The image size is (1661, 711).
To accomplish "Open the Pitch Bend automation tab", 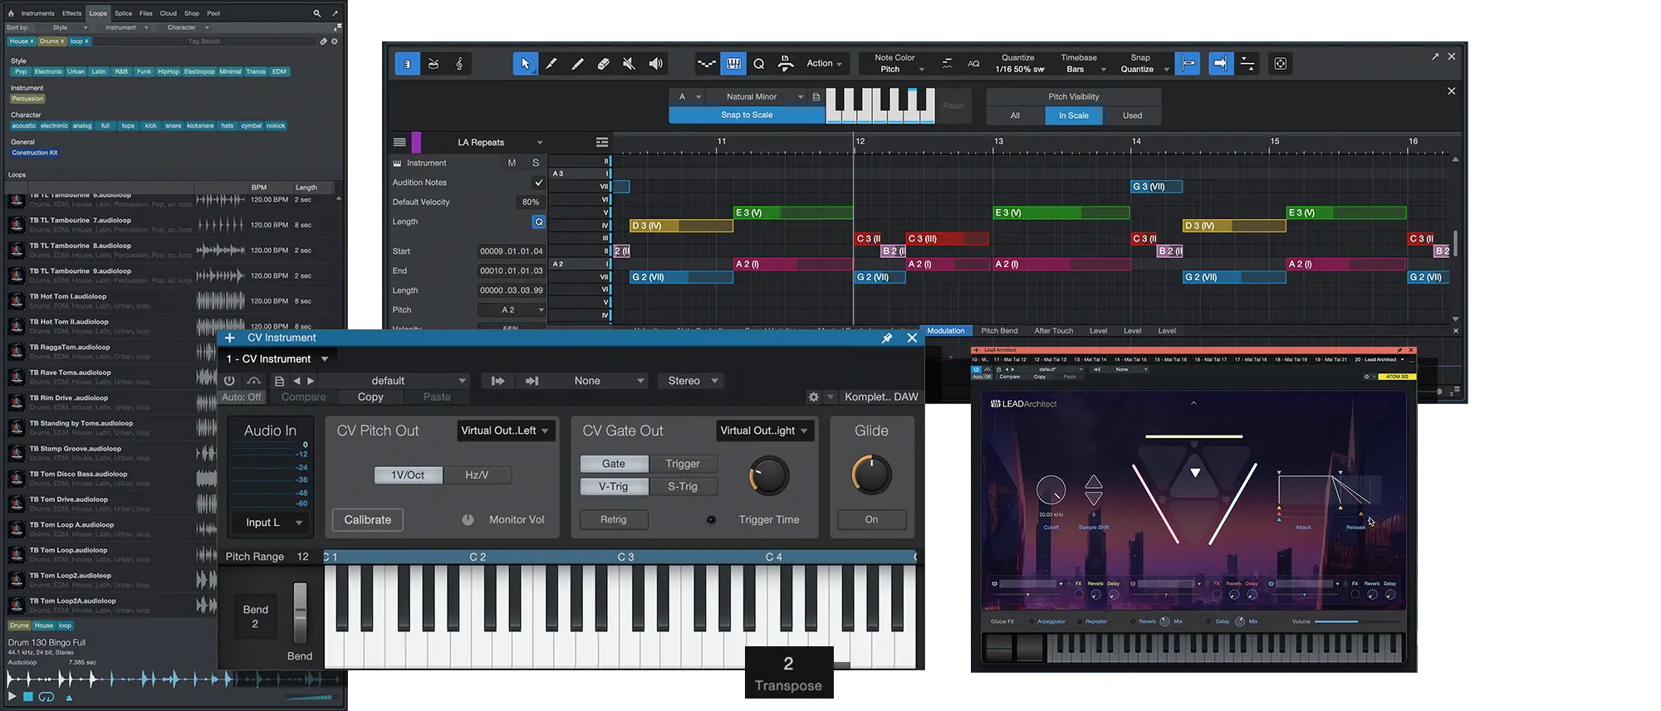I will [999, 331].
